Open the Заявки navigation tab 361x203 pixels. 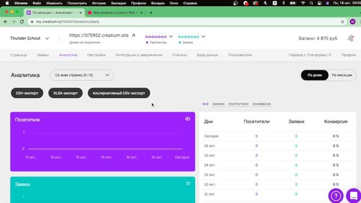pyautogui.click(x=43, y=55)
